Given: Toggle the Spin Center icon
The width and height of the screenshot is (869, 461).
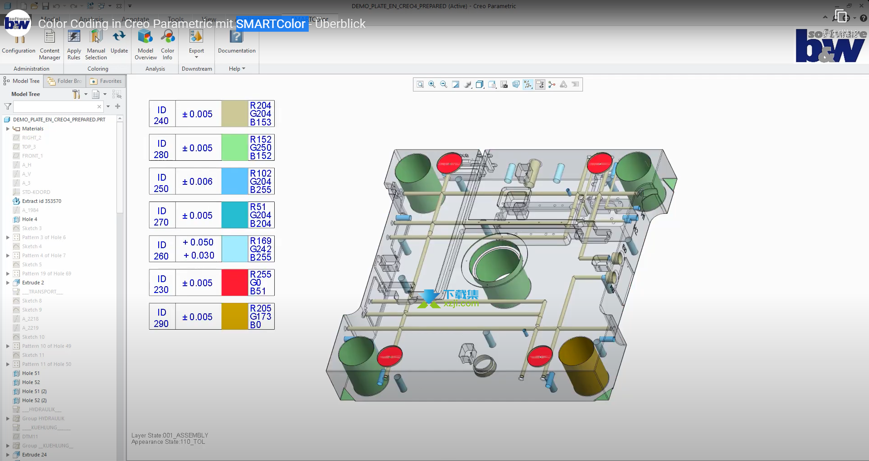Looking at the screenshot, I should coord(552,84).
